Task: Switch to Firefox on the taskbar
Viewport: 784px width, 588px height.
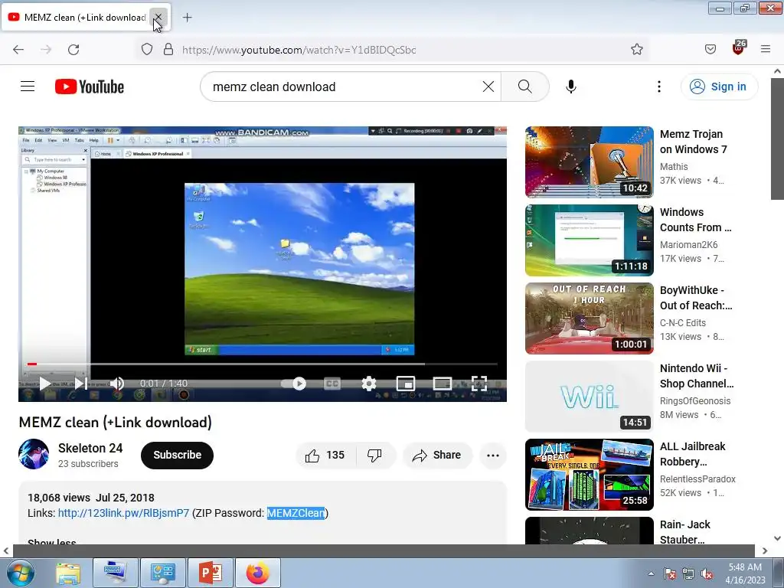Action: point(257,573)
